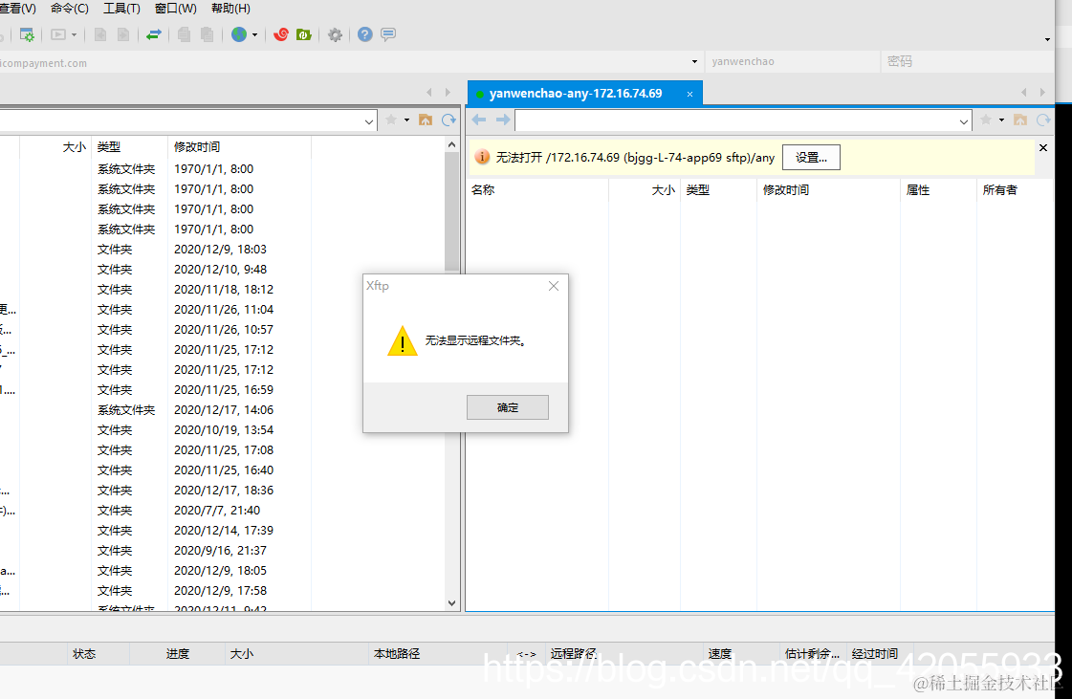This screenshot has width=1072, height=699.
Task: Select the local row dated 2020/7/7, 21:40
Action: tap(156, 511)
